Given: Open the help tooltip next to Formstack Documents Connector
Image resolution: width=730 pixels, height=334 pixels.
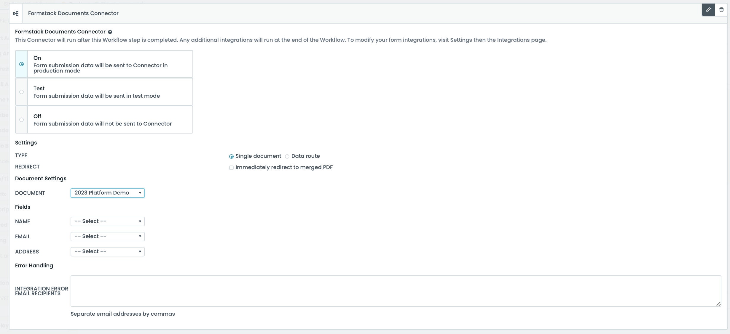Looking at the screenshot, I should click(110, 32).
